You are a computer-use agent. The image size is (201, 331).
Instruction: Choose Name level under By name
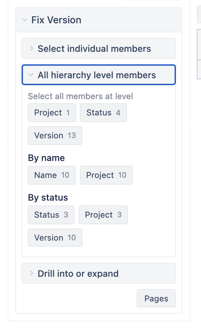(52, 175)
